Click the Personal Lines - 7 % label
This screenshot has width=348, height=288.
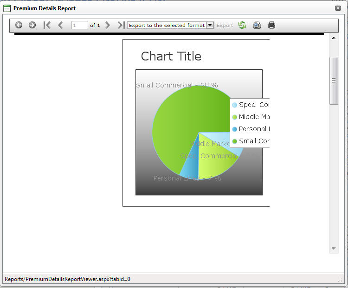187,178
